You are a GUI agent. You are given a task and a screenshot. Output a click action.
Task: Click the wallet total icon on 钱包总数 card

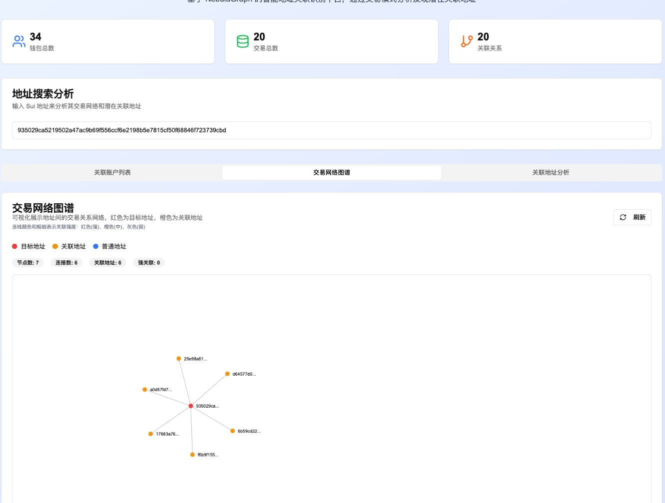click(18, 41)
